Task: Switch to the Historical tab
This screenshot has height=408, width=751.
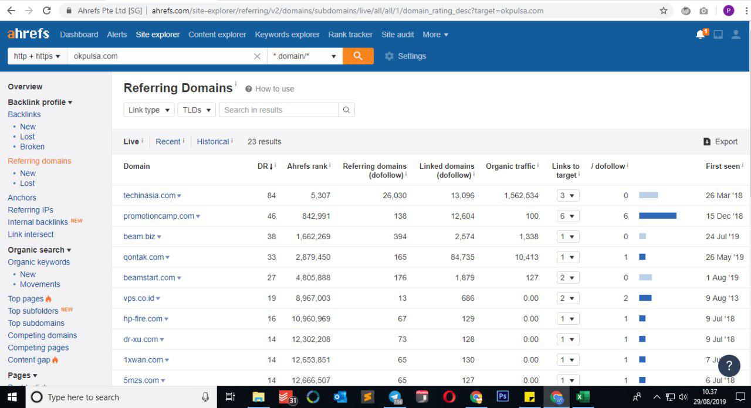Action: tap(213, 141)
